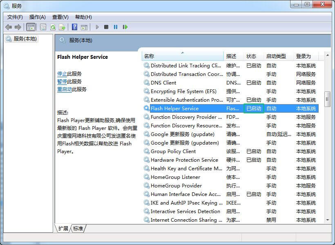
Task: Click the scroll down arrow of service list
Action: tap(327, 220)
